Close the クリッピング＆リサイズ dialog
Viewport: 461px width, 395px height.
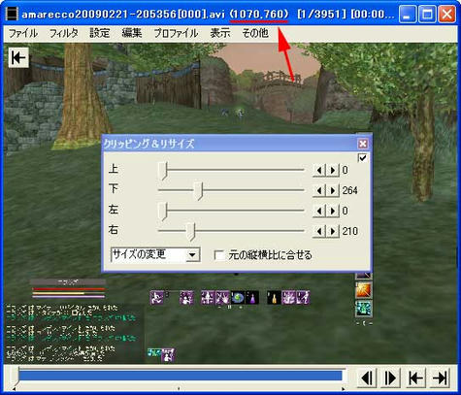(x=363, y=144)
